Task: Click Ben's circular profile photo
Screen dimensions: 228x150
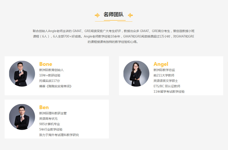Action: [22, 117]
